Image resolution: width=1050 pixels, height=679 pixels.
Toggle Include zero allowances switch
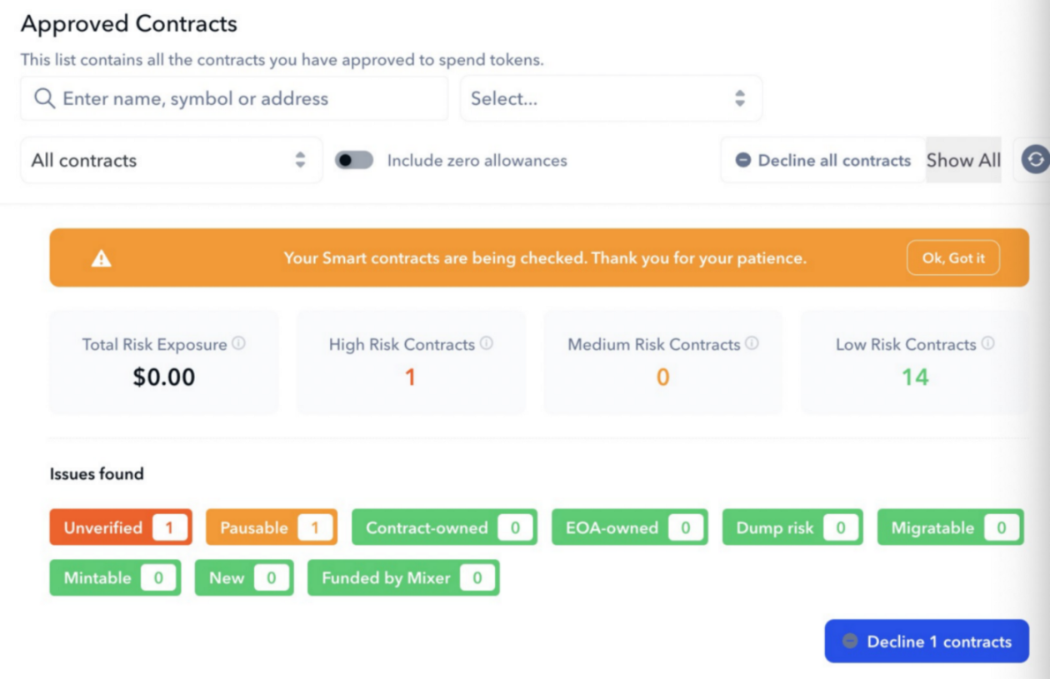[354, 160]
